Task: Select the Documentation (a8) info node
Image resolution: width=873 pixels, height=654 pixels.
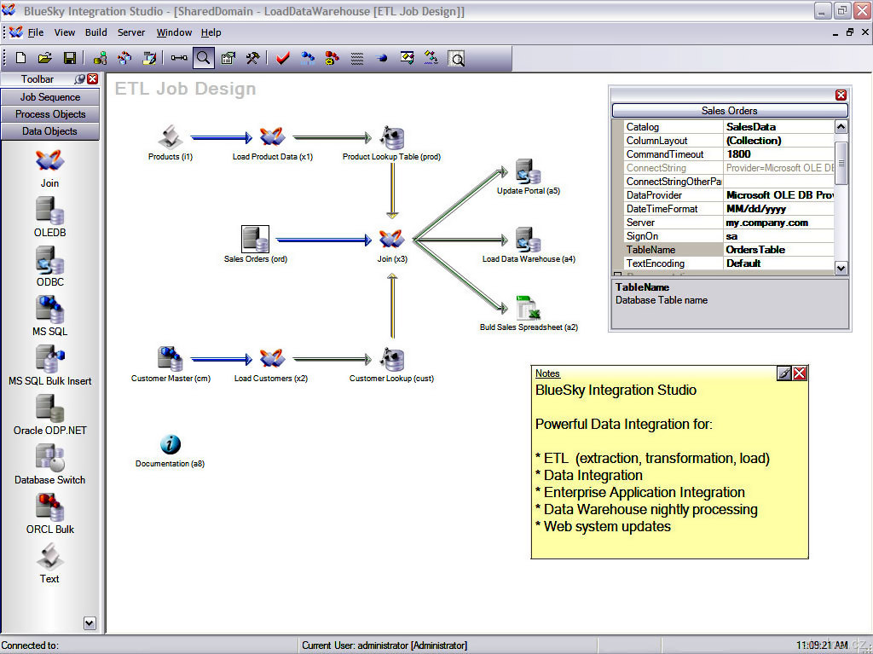Action: (170, 451)
